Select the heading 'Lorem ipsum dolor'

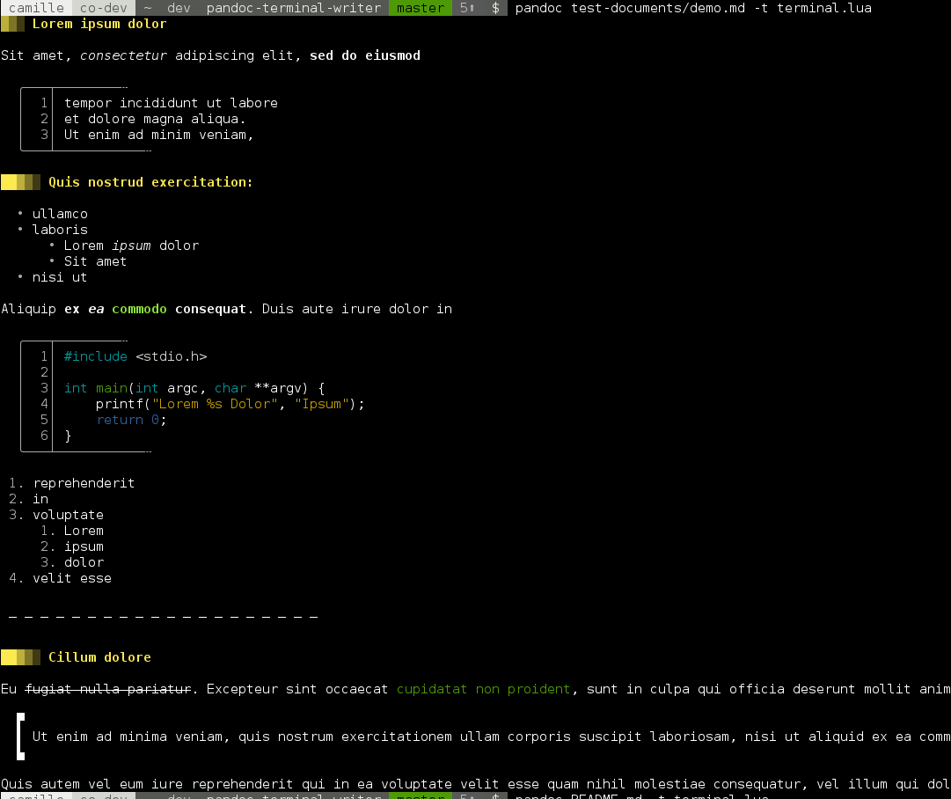pos(99,25)
